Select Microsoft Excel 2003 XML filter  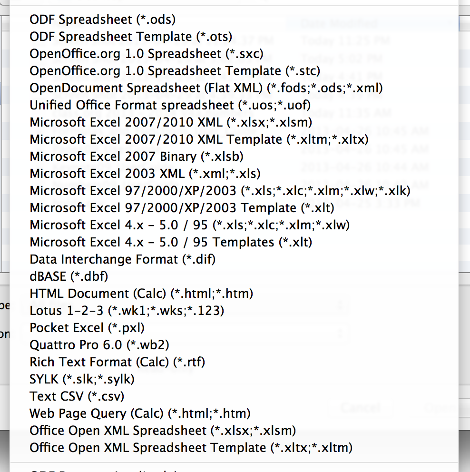pyautogui.click(x=145, y=174)
